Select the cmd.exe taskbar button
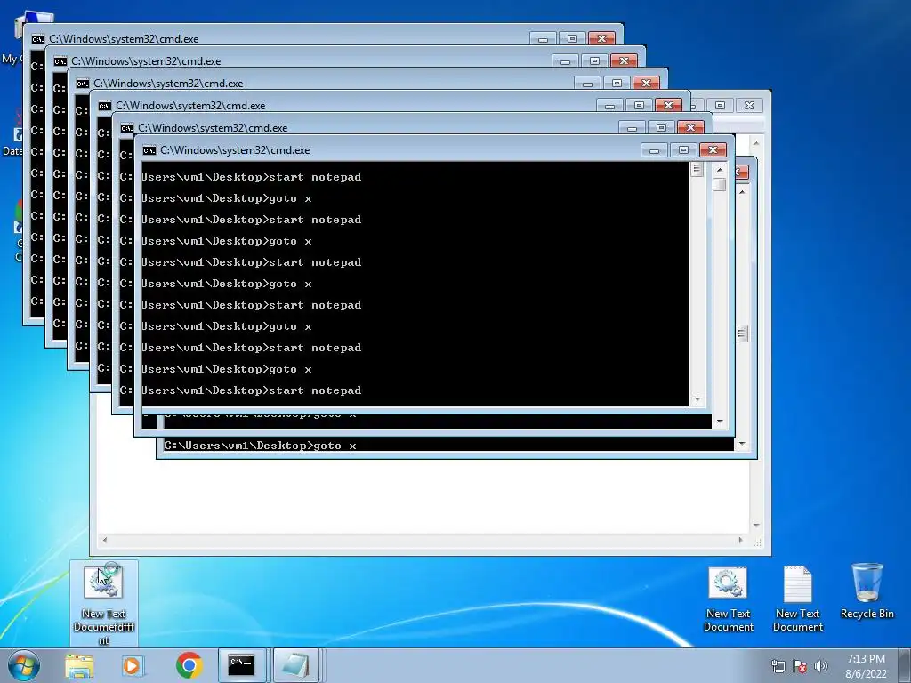The height and width of the screenshot is (683, 911). [x=242, y=665]
